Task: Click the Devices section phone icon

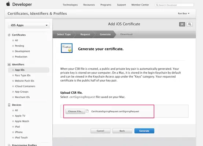Action: (x=9, y=105)
